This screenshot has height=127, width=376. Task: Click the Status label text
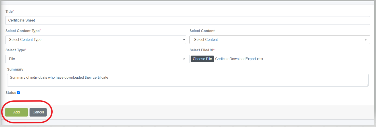pyautogui.click(x=11, y=93)
